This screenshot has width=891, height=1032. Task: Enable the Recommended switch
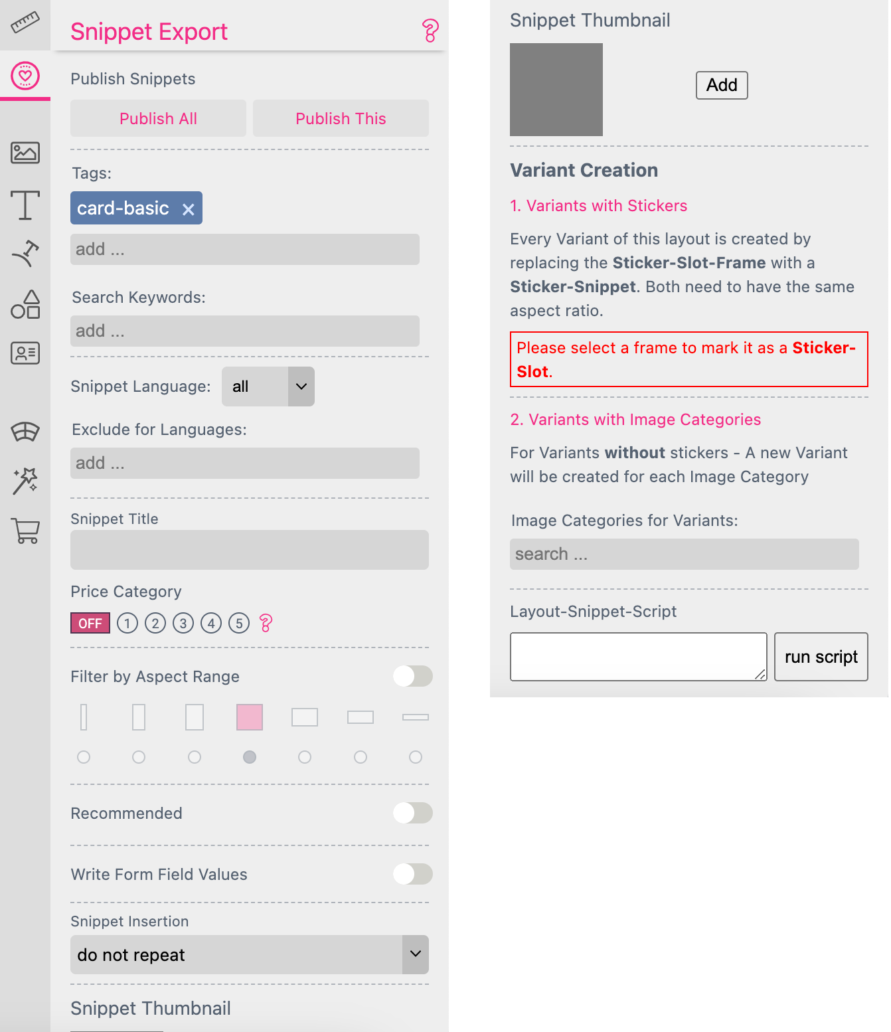point(413,813)
